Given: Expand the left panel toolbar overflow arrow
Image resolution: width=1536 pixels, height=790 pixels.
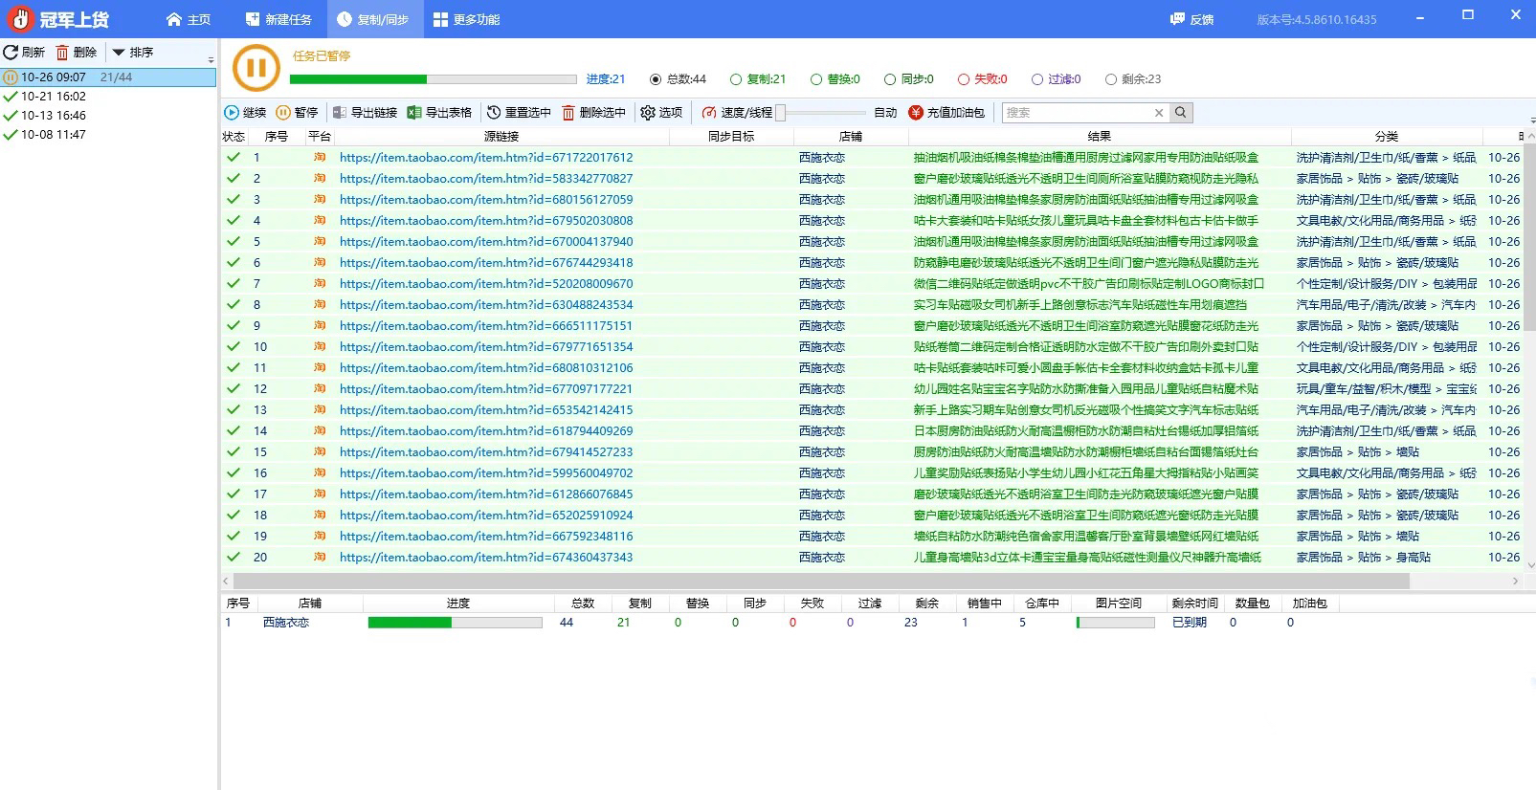Looking at the screenshot, I should 211,59.
